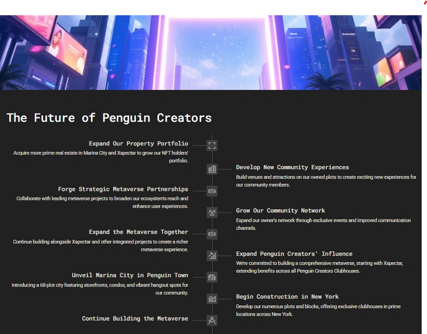Select the Begin Construction in New York heading

pos(287,296)
